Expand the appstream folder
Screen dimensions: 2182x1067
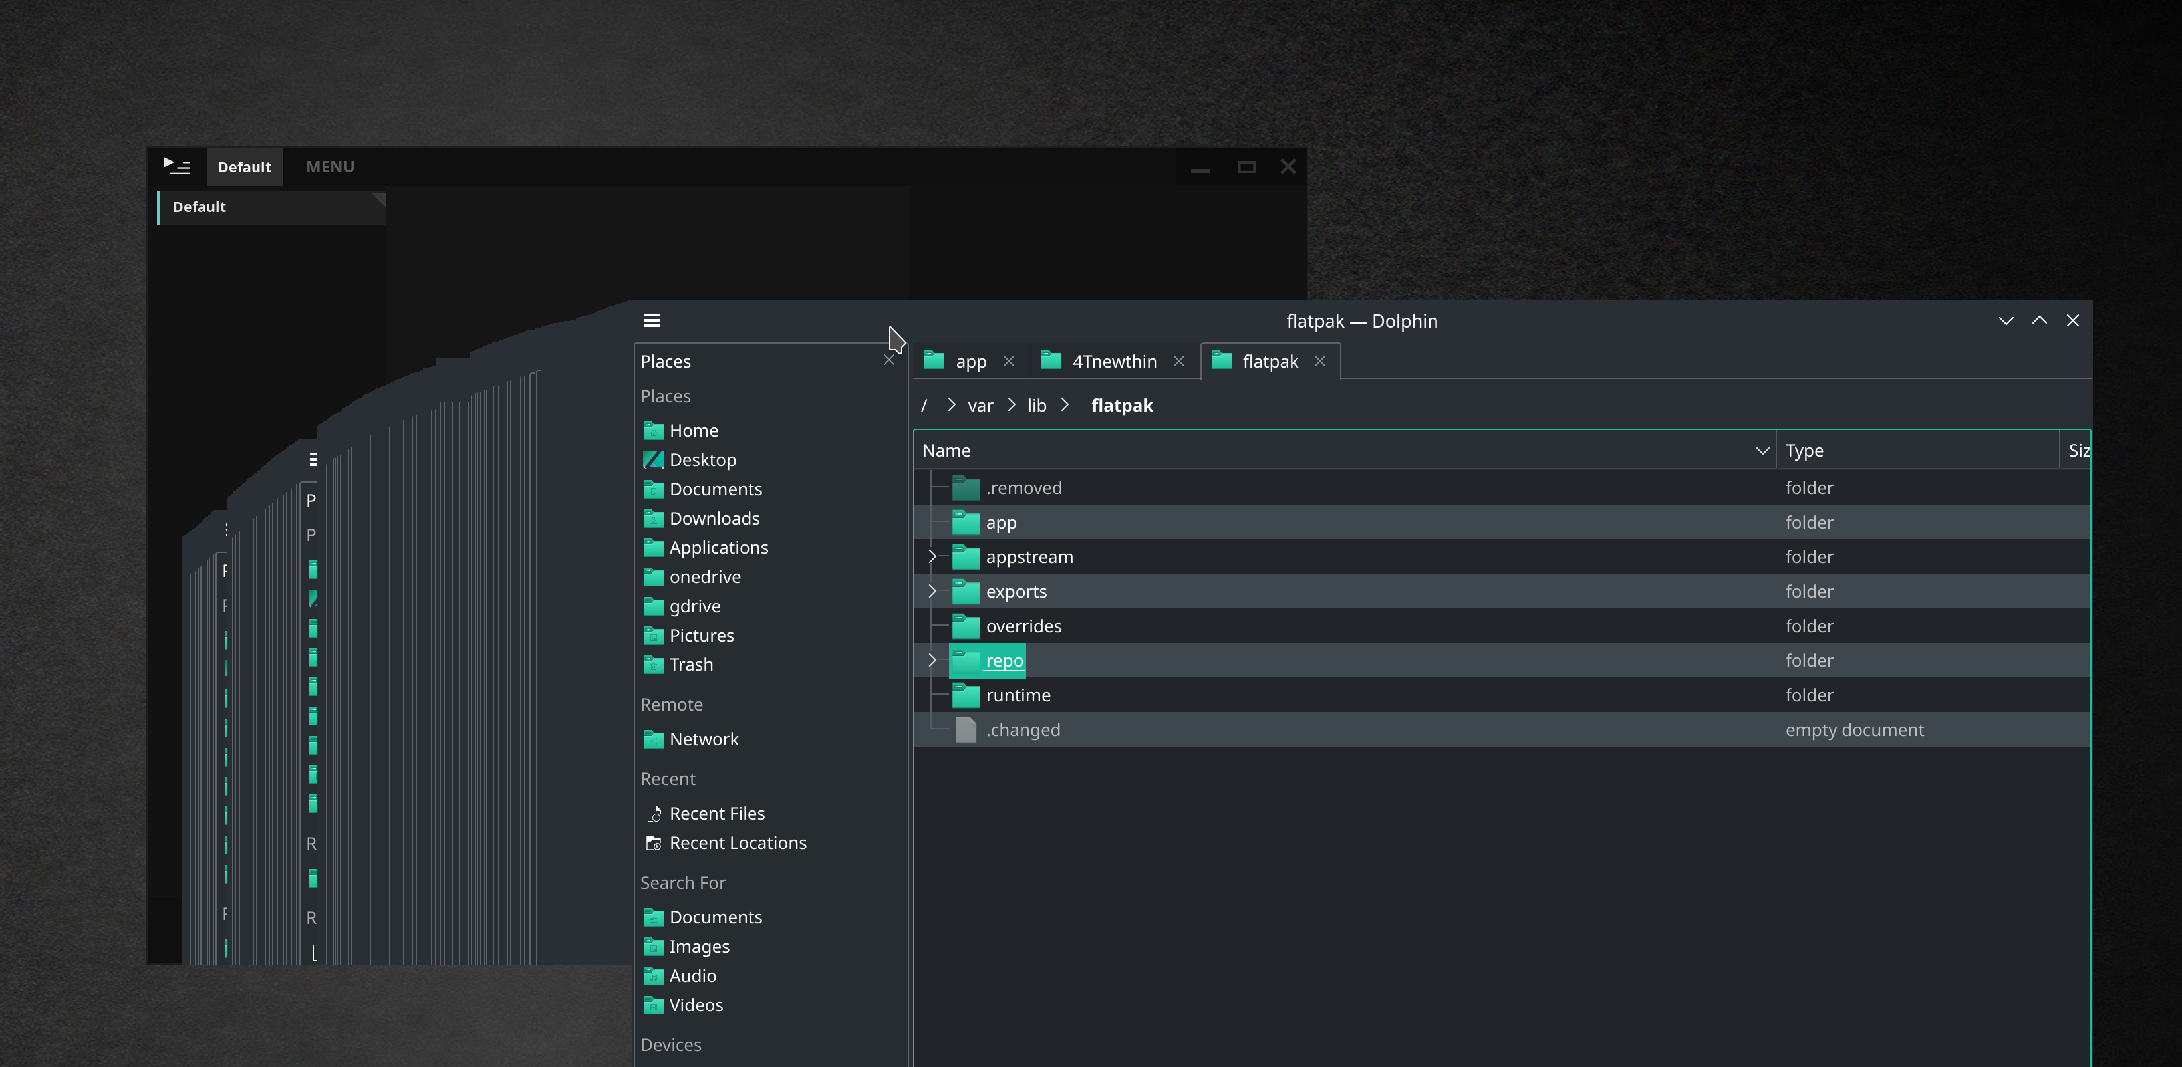932,556
